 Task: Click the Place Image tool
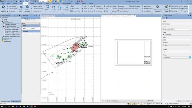(x=173, y=11)
